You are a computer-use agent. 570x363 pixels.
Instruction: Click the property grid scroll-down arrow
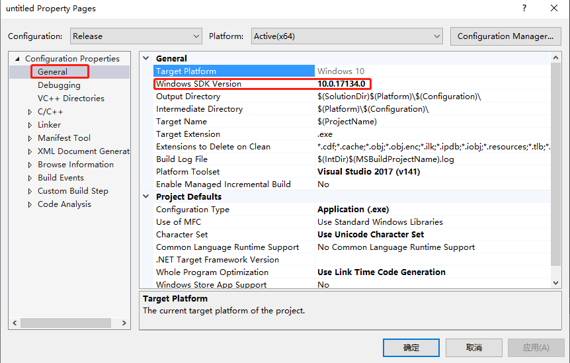tap(555, 282)
